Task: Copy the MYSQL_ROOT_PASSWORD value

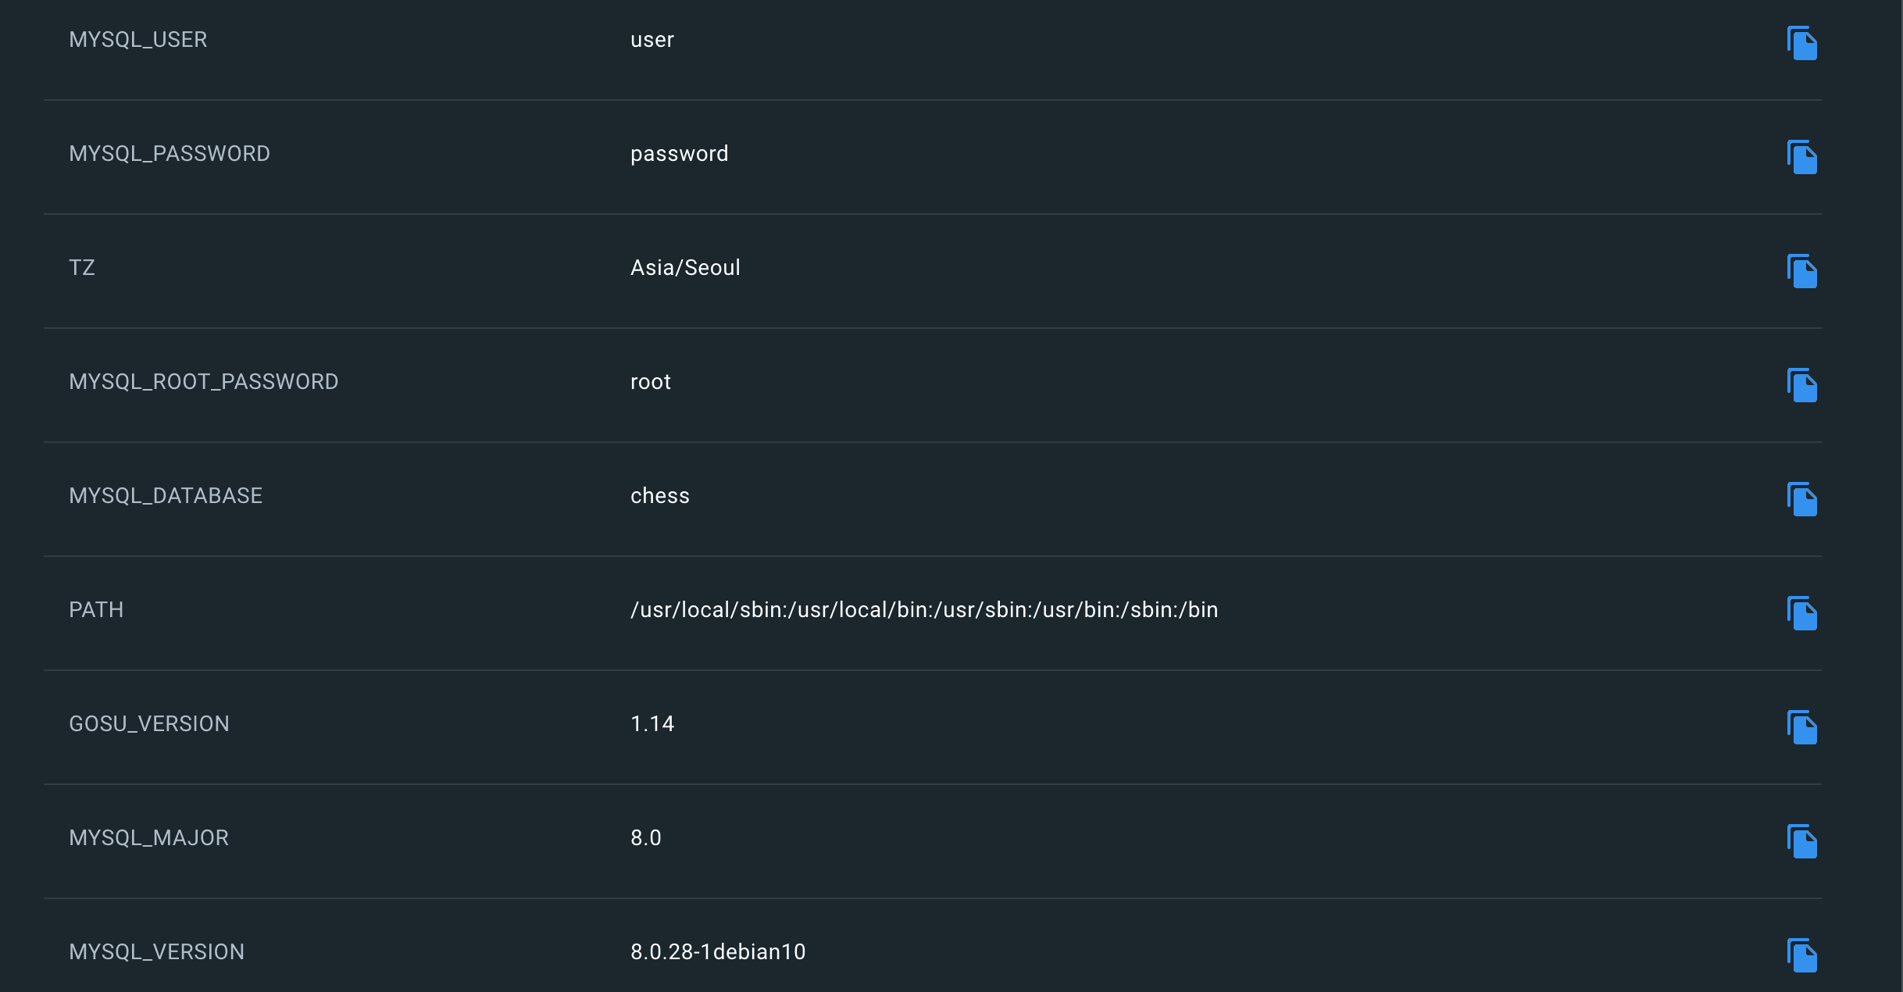Action: point(1801,385)
